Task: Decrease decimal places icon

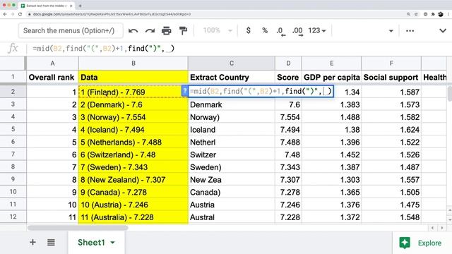Action: point(280,31)
